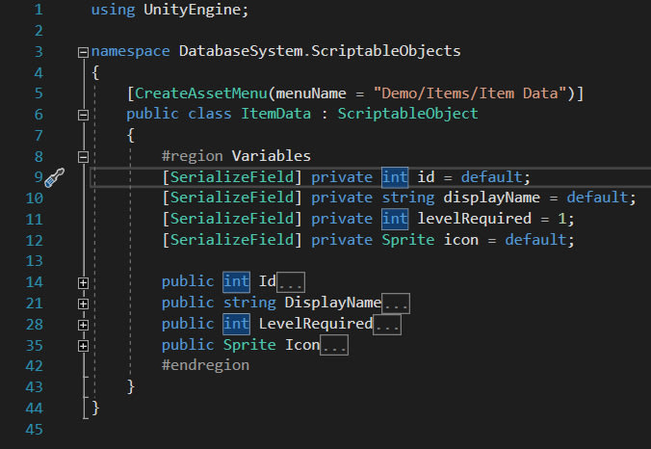Viewport: 651px width, 449px height.
Task: Expand the LevelRequired property
Action: coord(83,325)
